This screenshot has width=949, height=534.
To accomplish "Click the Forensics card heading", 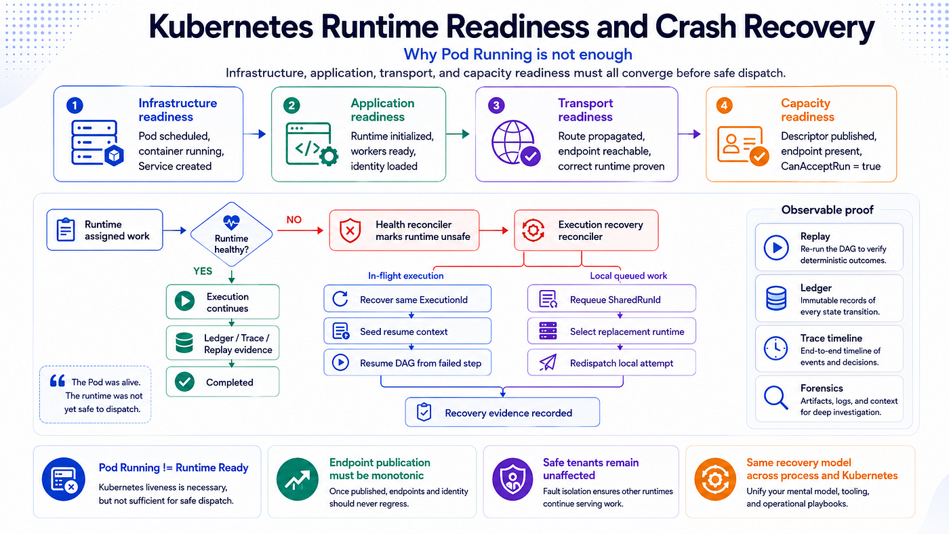I will (x=822, y=388).
